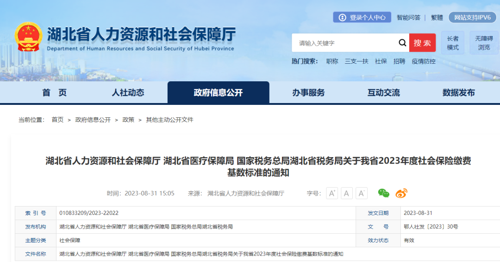Screen dimensions: 500x262
Task: Select hot search term 职称
Action: pyautogui.click(x=332, y=61)
